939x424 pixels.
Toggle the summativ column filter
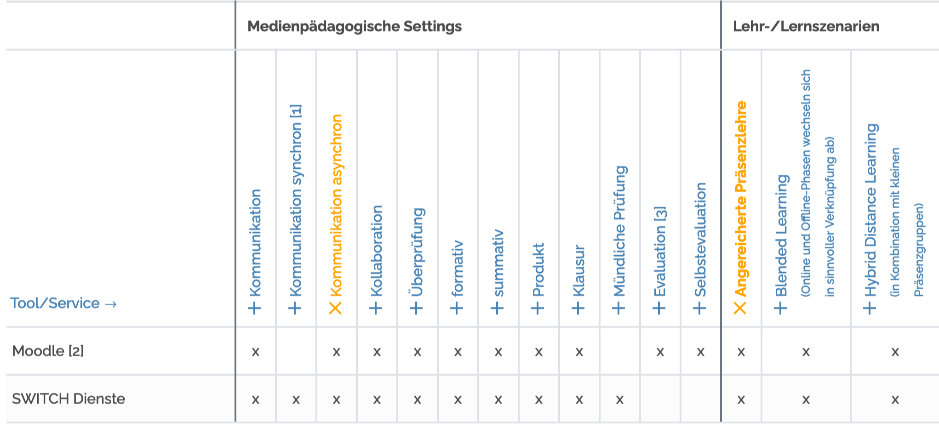tap(498, 308)
